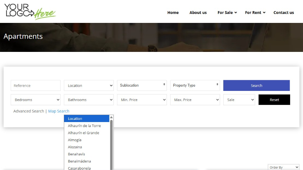Open the Map Search link
This screenshot has width=303, height=170.
pos(59,111)
